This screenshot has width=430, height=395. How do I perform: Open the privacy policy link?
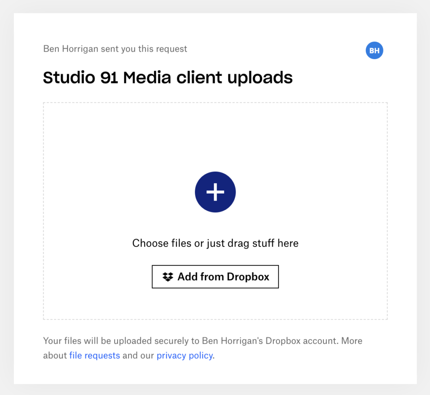pyautogui.click(x=185, y=355)
